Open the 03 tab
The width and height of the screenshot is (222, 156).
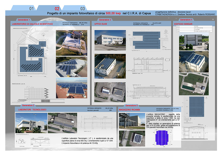[x=83, y=8]
